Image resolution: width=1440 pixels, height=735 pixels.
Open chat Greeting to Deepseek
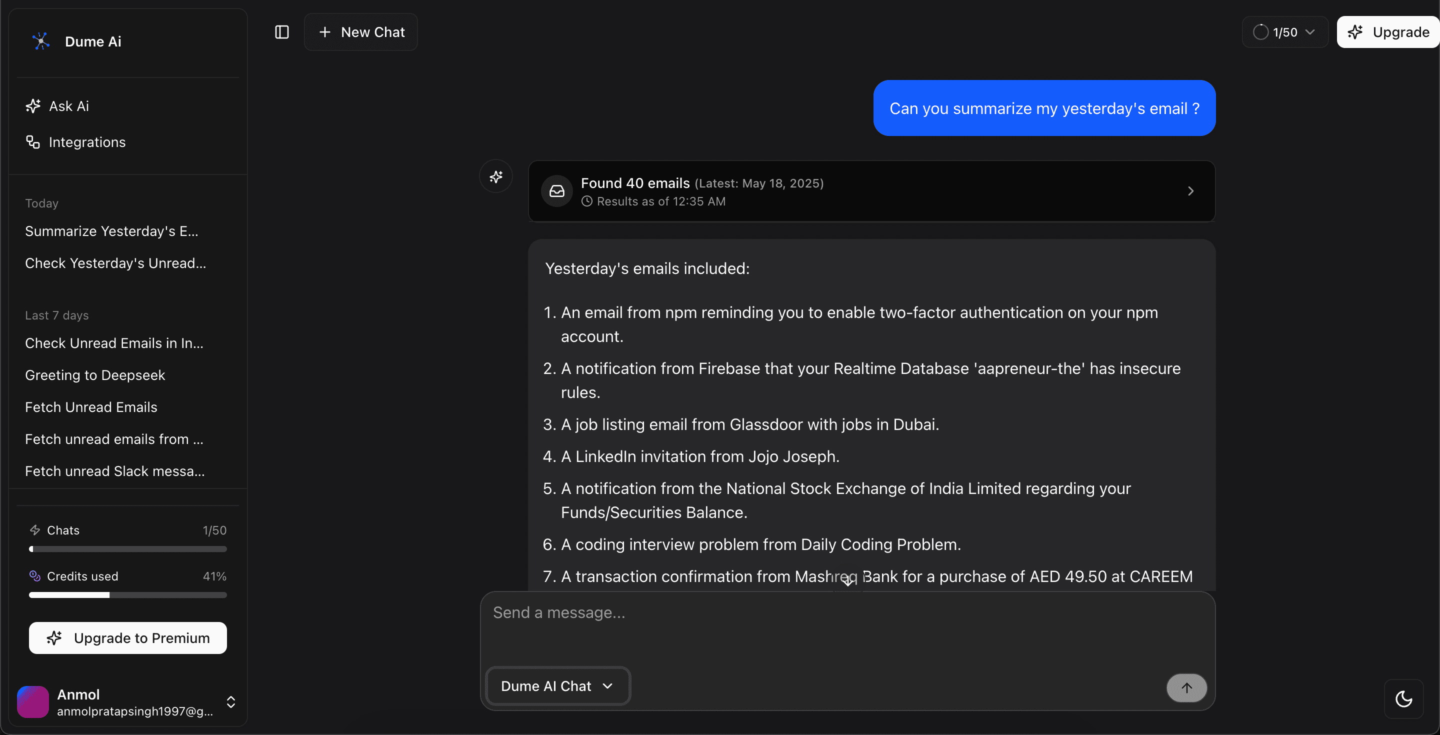95,375
